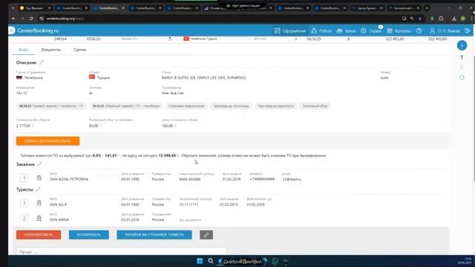Screen dimensions: 475x267
Task: Click number box 2 next to ENN ANNA
Action: click(x=24, y=218)
